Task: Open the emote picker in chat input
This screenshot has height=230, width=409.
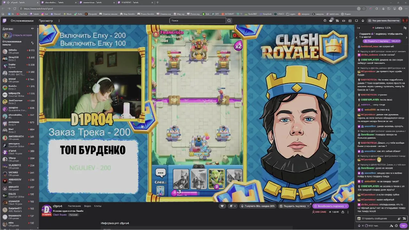Action: 405,218
